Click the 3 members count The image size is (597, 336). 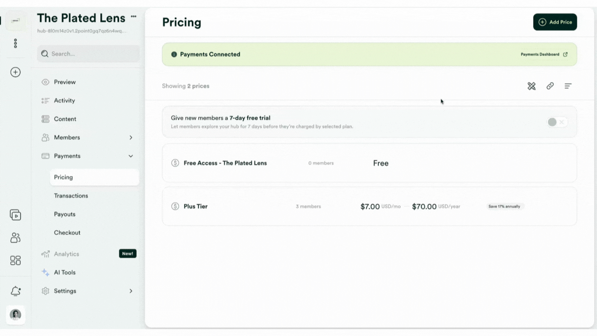click(x=308, y=206)
